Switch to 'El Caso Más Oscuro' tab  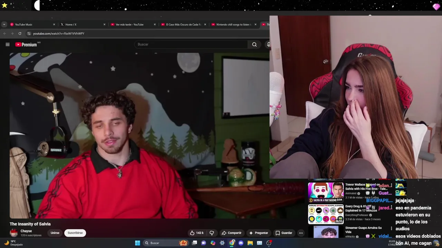click(183, 24)
